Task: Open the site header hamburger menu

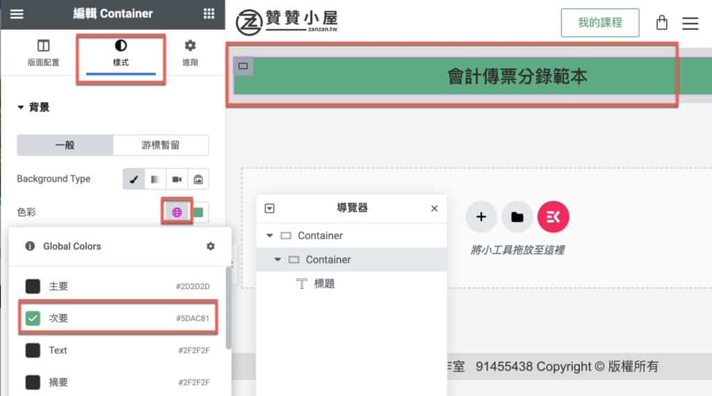Action: pos(690,23)
